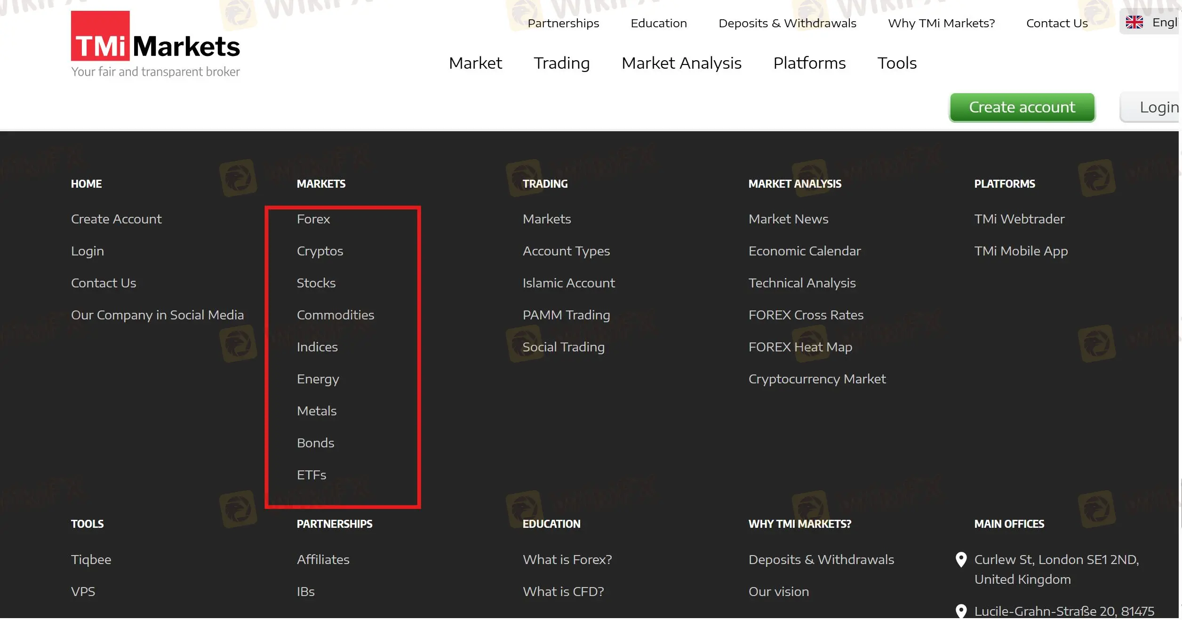The image size is (1182, 620).
Task: Click the PLATFORMS footer heading
Action: pos(1005,183)
